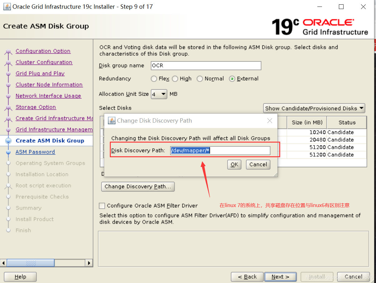This screenshot has height=283, width=376.
Task: Open Create Grid Infrastructure Management step
Action: [54, 118]
